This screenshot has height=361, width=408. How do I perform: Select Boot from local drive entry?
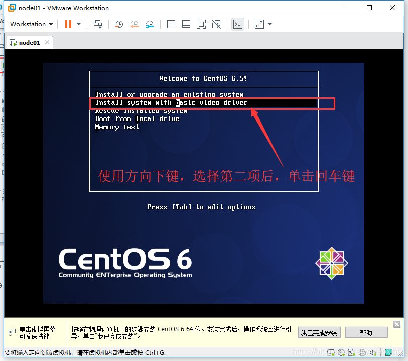138,119
